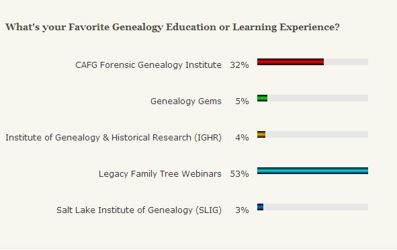The image size is (397, 250).
Task: Click the orange IGHR result bar
Action: click(x=261, y=134)
